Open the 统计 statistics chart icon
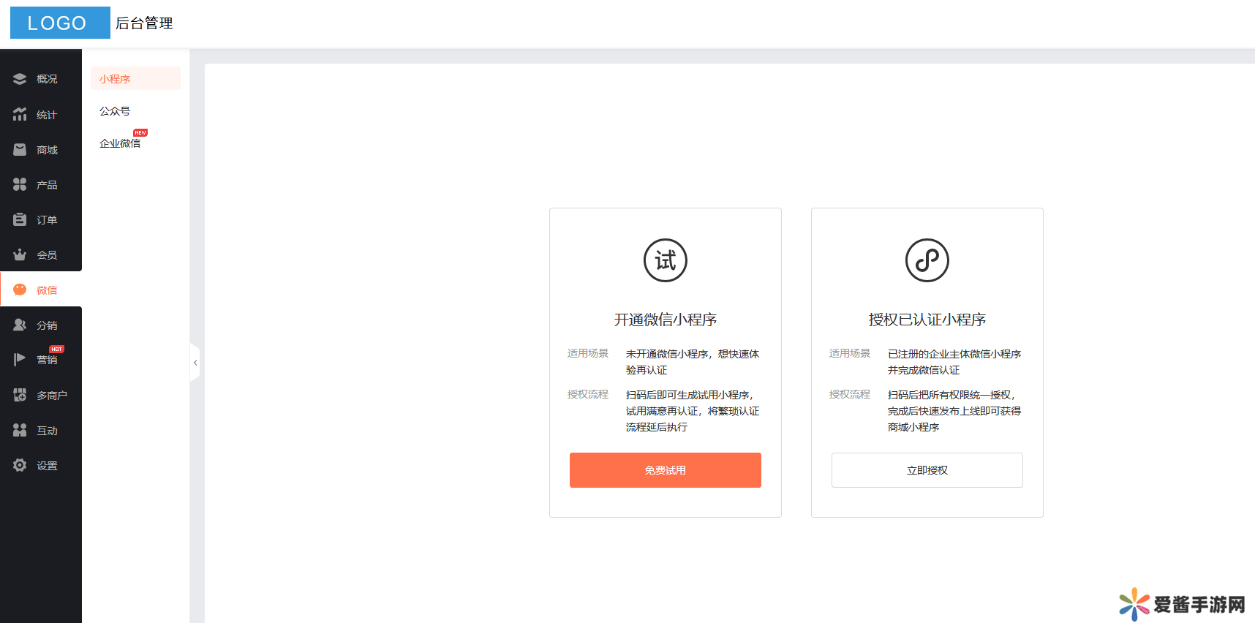Image resolution: width=1255 pixels, height=623 pixels. tap(20, 114)
